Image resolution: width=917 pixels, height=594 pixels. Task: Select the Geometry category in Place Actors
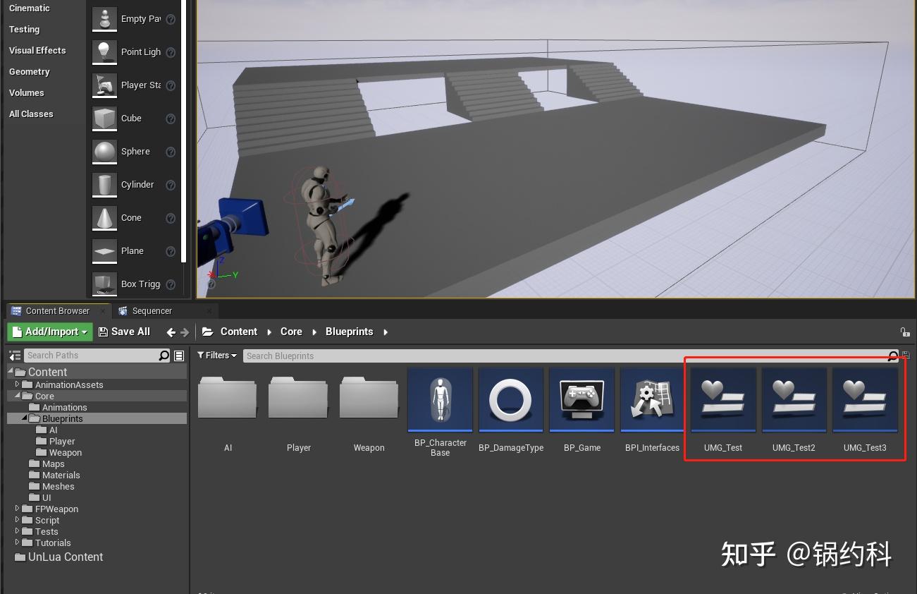[30, 71]
